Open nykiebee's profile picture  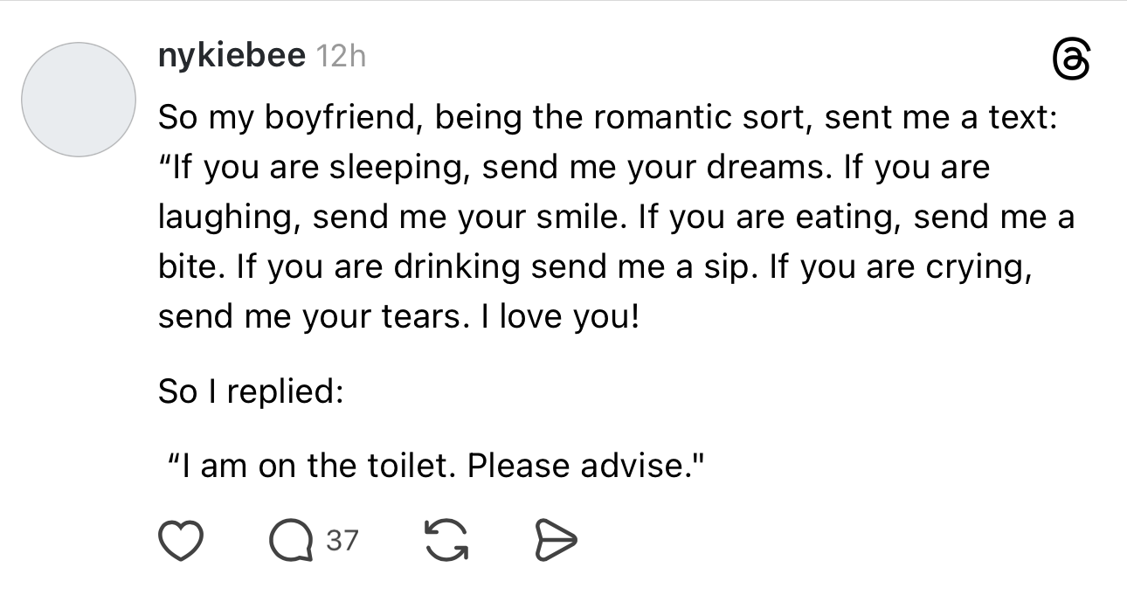point(79,100)
